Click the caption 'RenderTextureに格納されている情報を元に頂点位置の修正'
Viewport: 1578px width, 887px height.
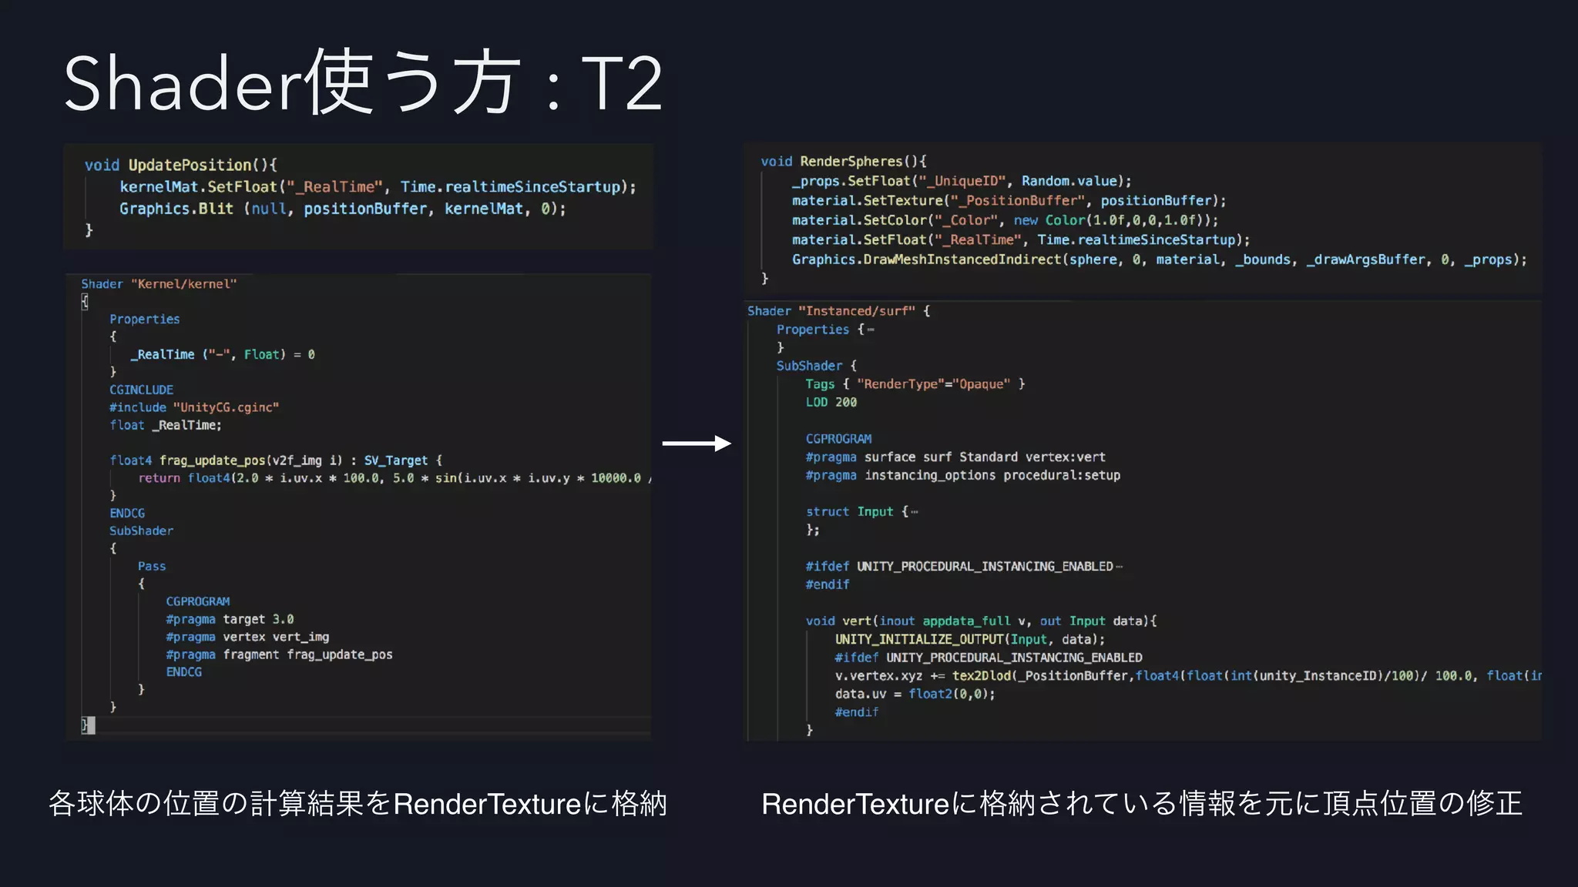coord(1142,803)
